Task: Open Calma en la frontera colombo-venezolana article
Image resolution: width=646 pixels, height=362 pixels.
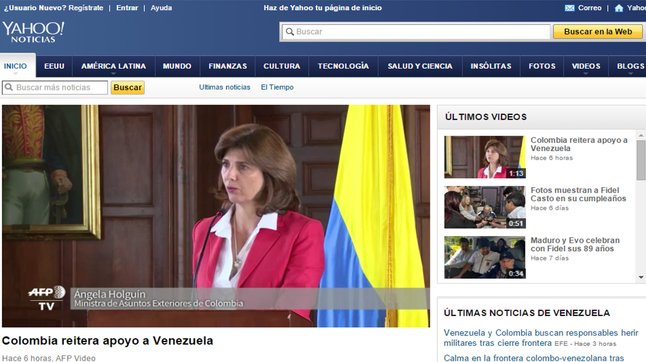Action: point(534,358)
